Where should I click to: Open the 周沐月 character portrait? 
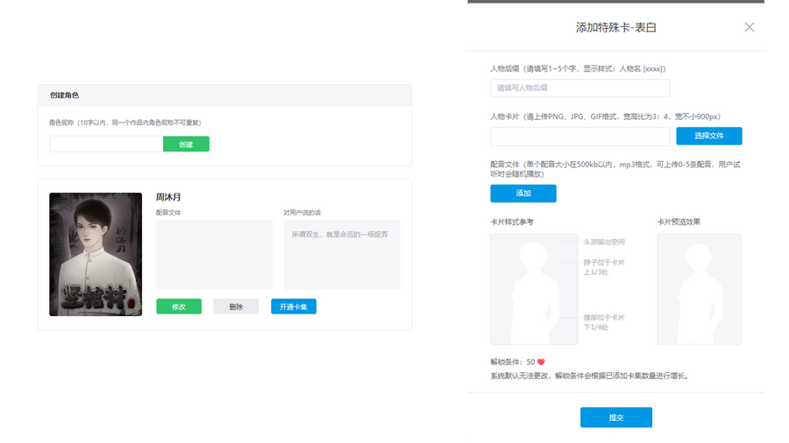click(x=96, y=254)
